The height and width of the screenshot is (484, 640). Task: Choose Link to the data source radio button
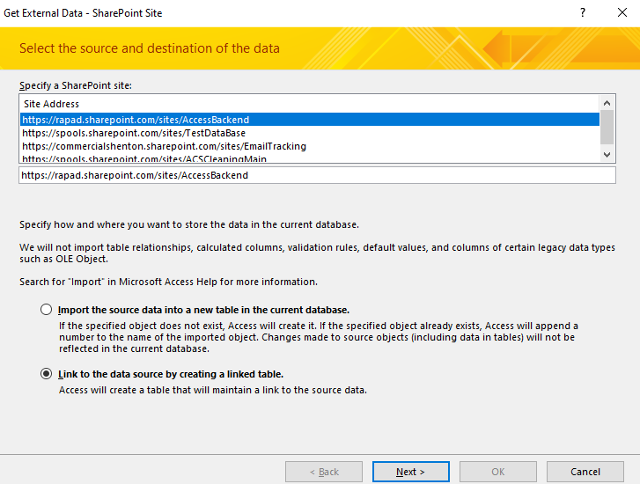click(x=46, y=374)
